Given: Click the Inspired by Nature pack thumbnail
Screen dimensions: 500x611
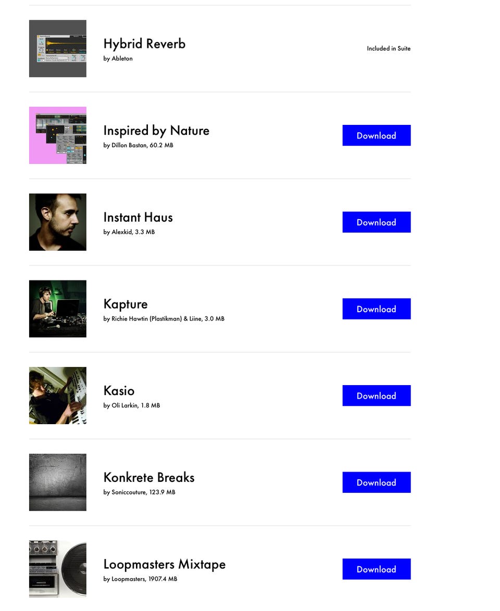Looking at the screenshot, I should (57, 135).
